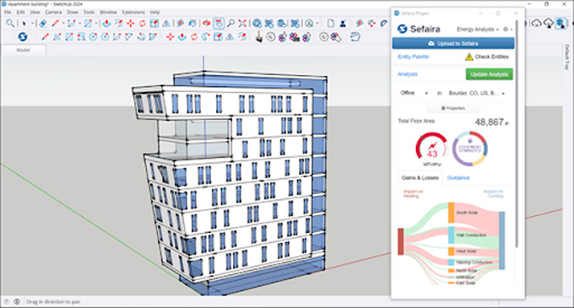Expand the Arc tool dropdown arrow

click(79, 24)
